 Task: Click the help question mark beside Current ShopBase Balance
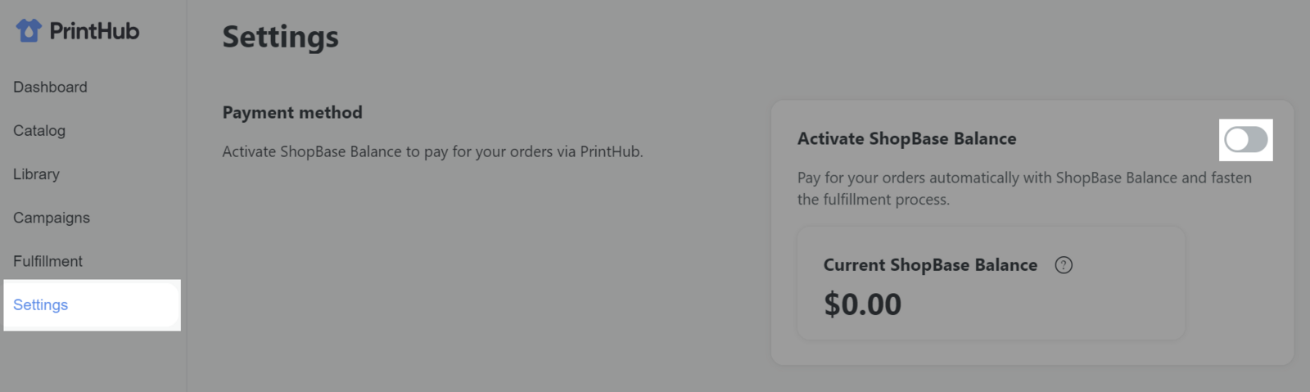click(x=1064, y=265)
